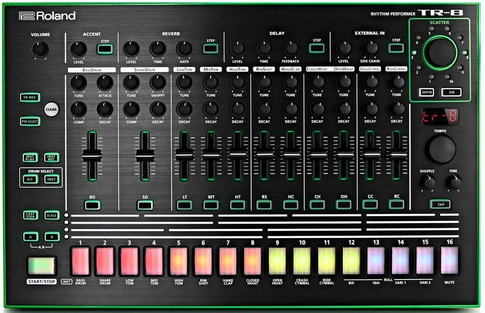Select the MT instrument button
Viewport: 485px width, 313px height.
click(x=211, y=205)
